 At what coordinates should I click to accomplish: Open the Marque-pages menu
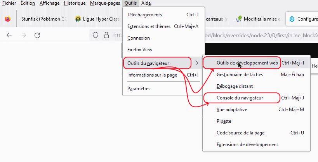(105, 3)
